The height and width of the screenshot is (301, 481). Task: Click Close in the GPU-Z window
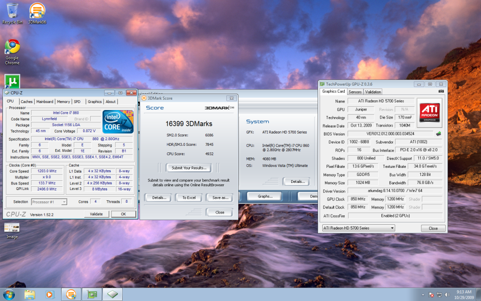(433, 228)
